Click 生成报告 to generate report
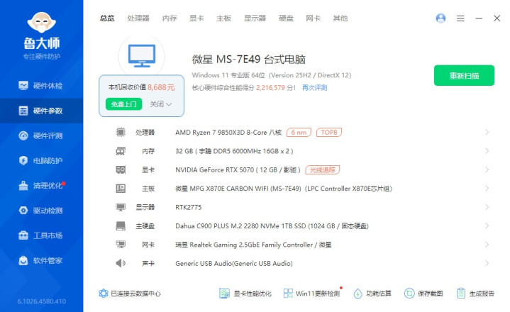510x312 pixels. point(475,294)
